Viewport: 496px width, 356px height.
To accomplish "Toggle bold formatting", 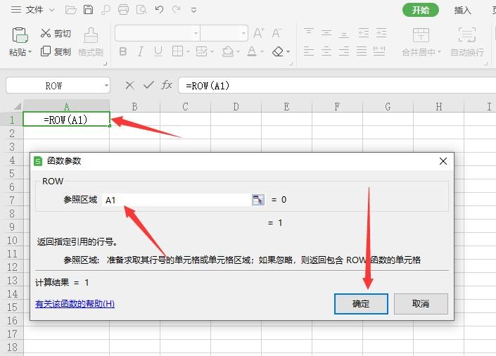I will tap(123, 51).
